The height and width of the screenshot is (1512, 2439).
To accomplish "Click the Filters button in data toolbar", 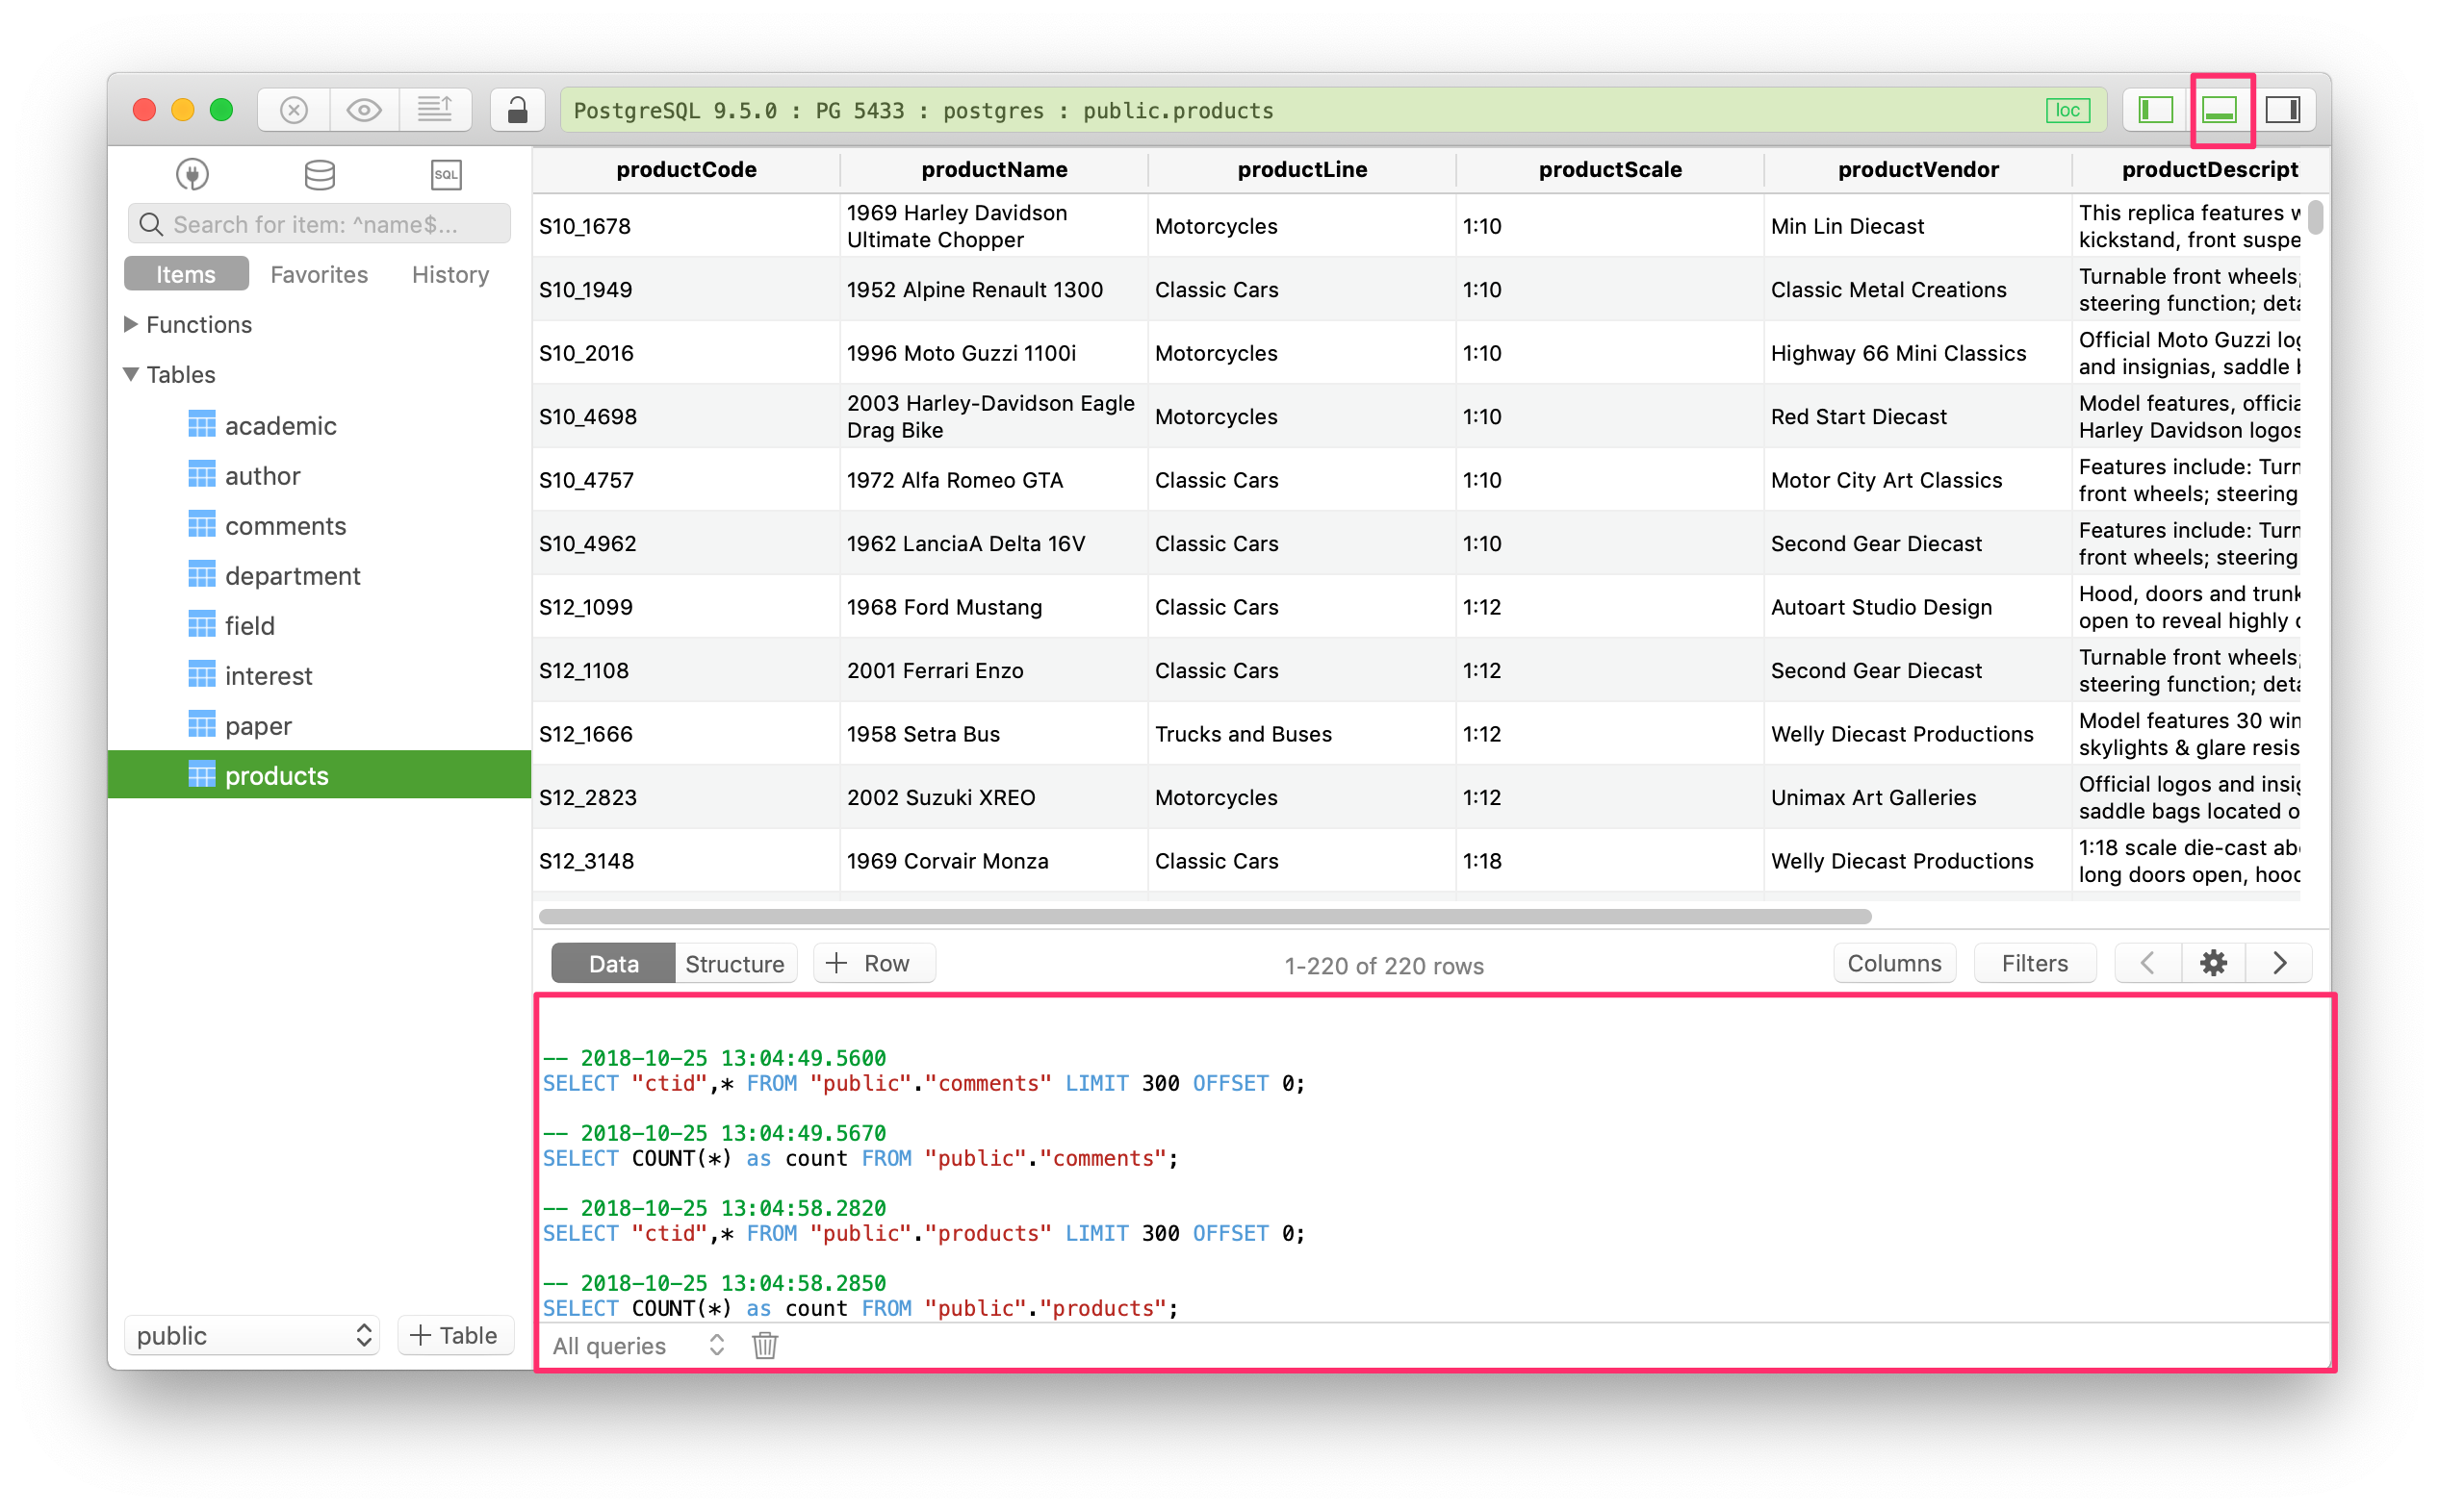I will 2033,965.
